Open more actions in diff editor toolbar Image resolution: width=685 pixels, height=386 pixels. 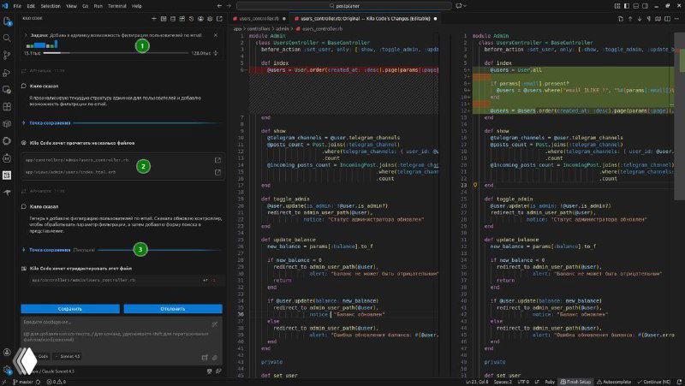click(x=676, y=19)
